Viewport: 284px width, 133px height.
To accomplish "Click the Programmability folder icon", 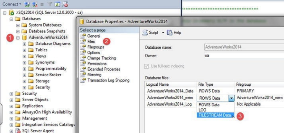I will pos(31,69).
